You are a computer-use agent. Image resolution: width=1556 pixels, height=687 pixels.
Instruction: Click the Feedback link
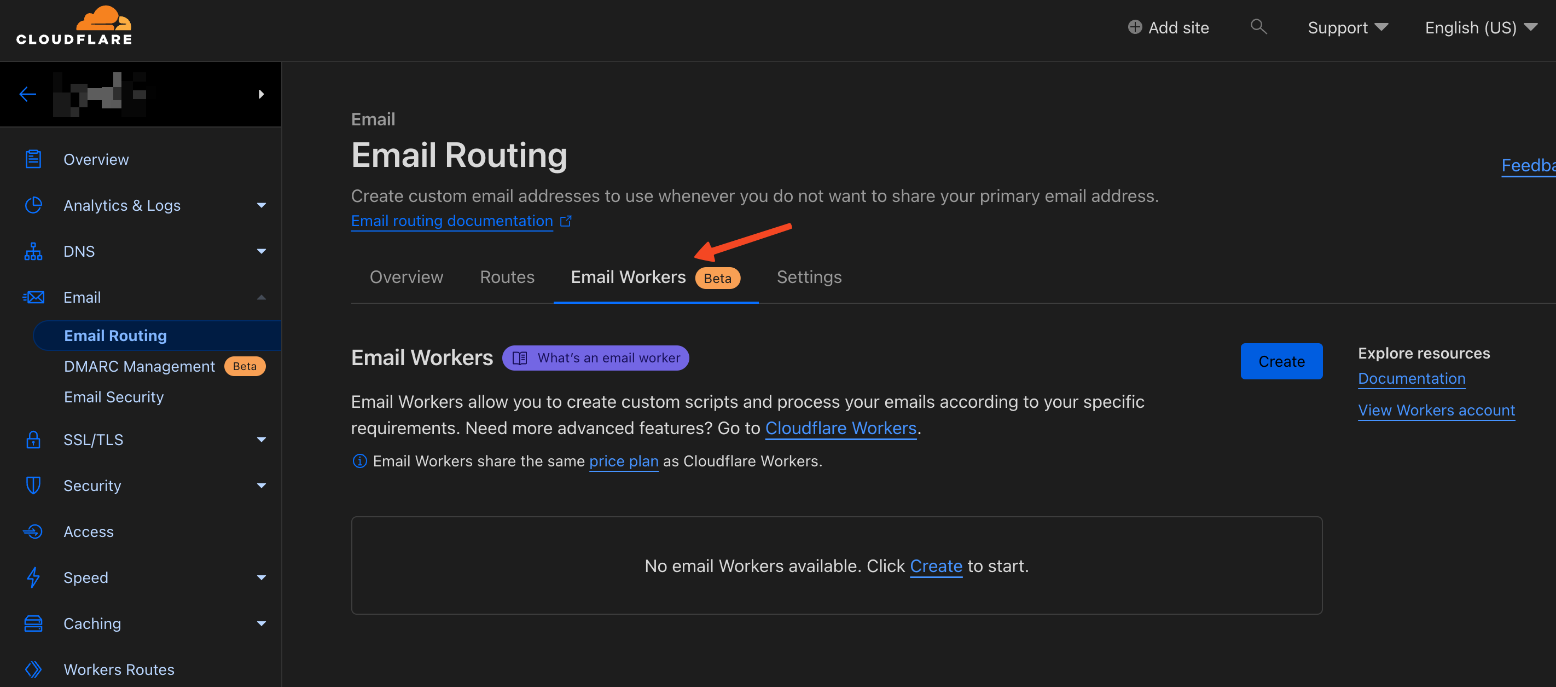click(x=1528, y=165)
